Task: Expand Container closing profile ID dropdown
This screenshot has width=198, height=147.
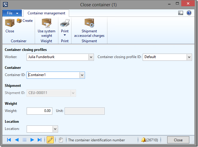Action: (x=189, y=57)
